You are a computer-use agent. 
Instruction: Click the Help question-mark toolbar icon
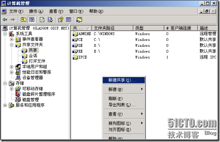click(x=61, y=20)
